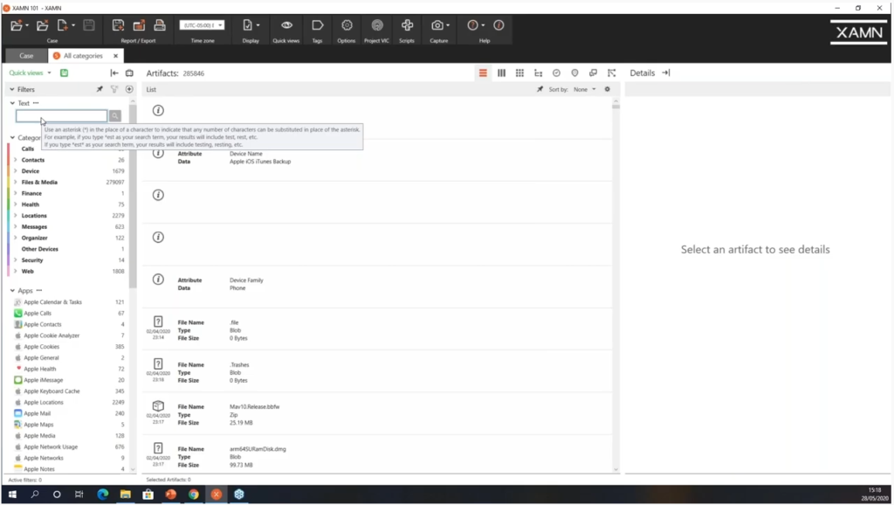Screen dimensions: 894x505
Task: Collapse the Text filter section
Action: pyautogui.click(x=12, y=103)
